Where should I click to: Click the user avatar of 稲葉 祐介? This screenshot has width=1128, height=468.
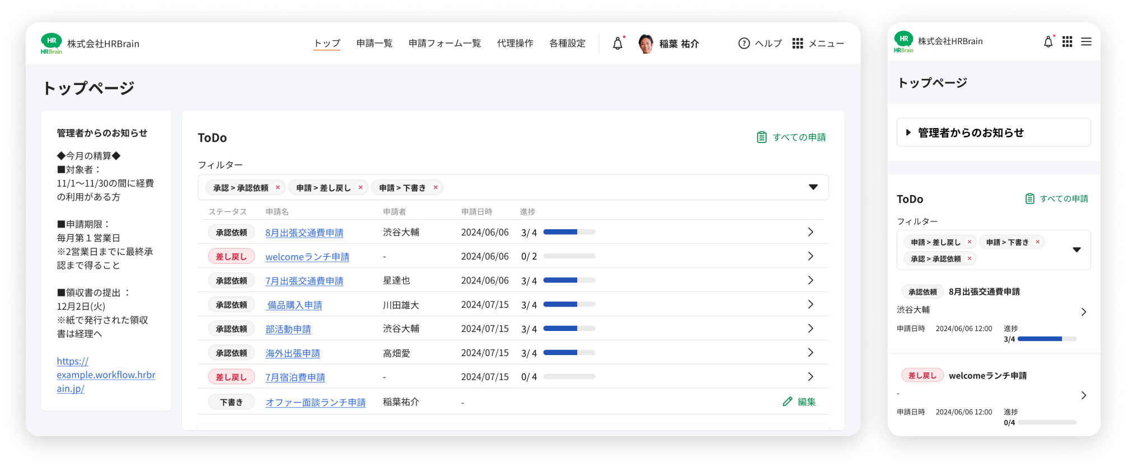(x=645, y=44)
